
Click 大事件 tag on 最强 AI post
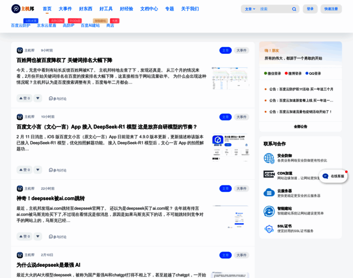click(x=242, y=255)
